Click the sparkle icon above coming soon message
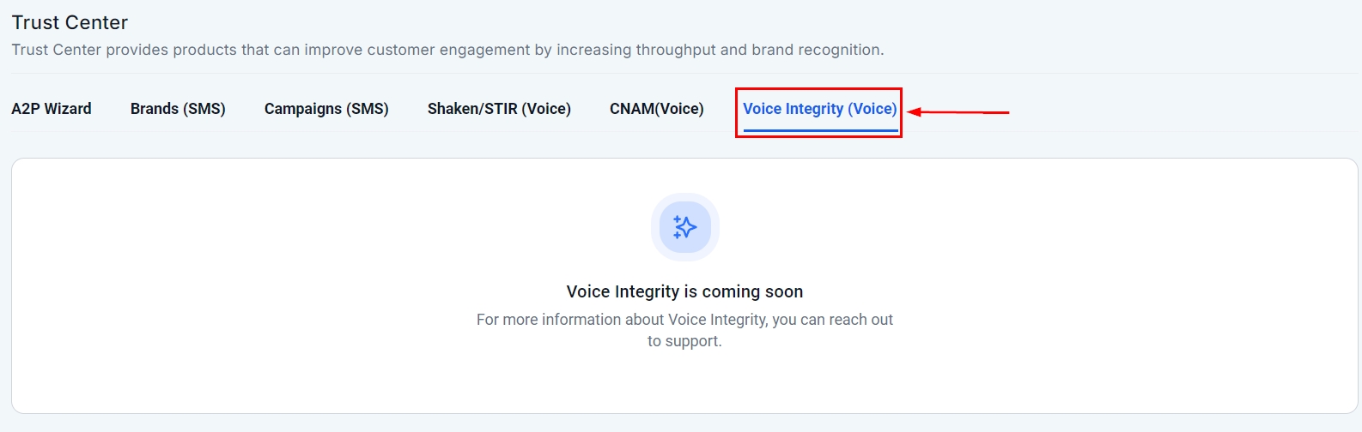The height and width of the screenshot is (432, 1362). coord(684,227)
